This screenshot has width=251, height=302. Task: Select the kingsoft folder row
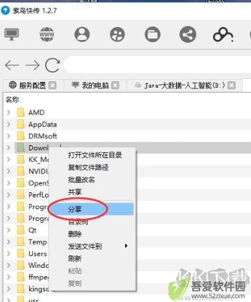tap(39, 289)
